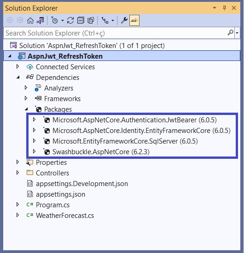The image size is (244, 253).
Task: Open search options dropdown next to magnifier
Action: point(237,33)
